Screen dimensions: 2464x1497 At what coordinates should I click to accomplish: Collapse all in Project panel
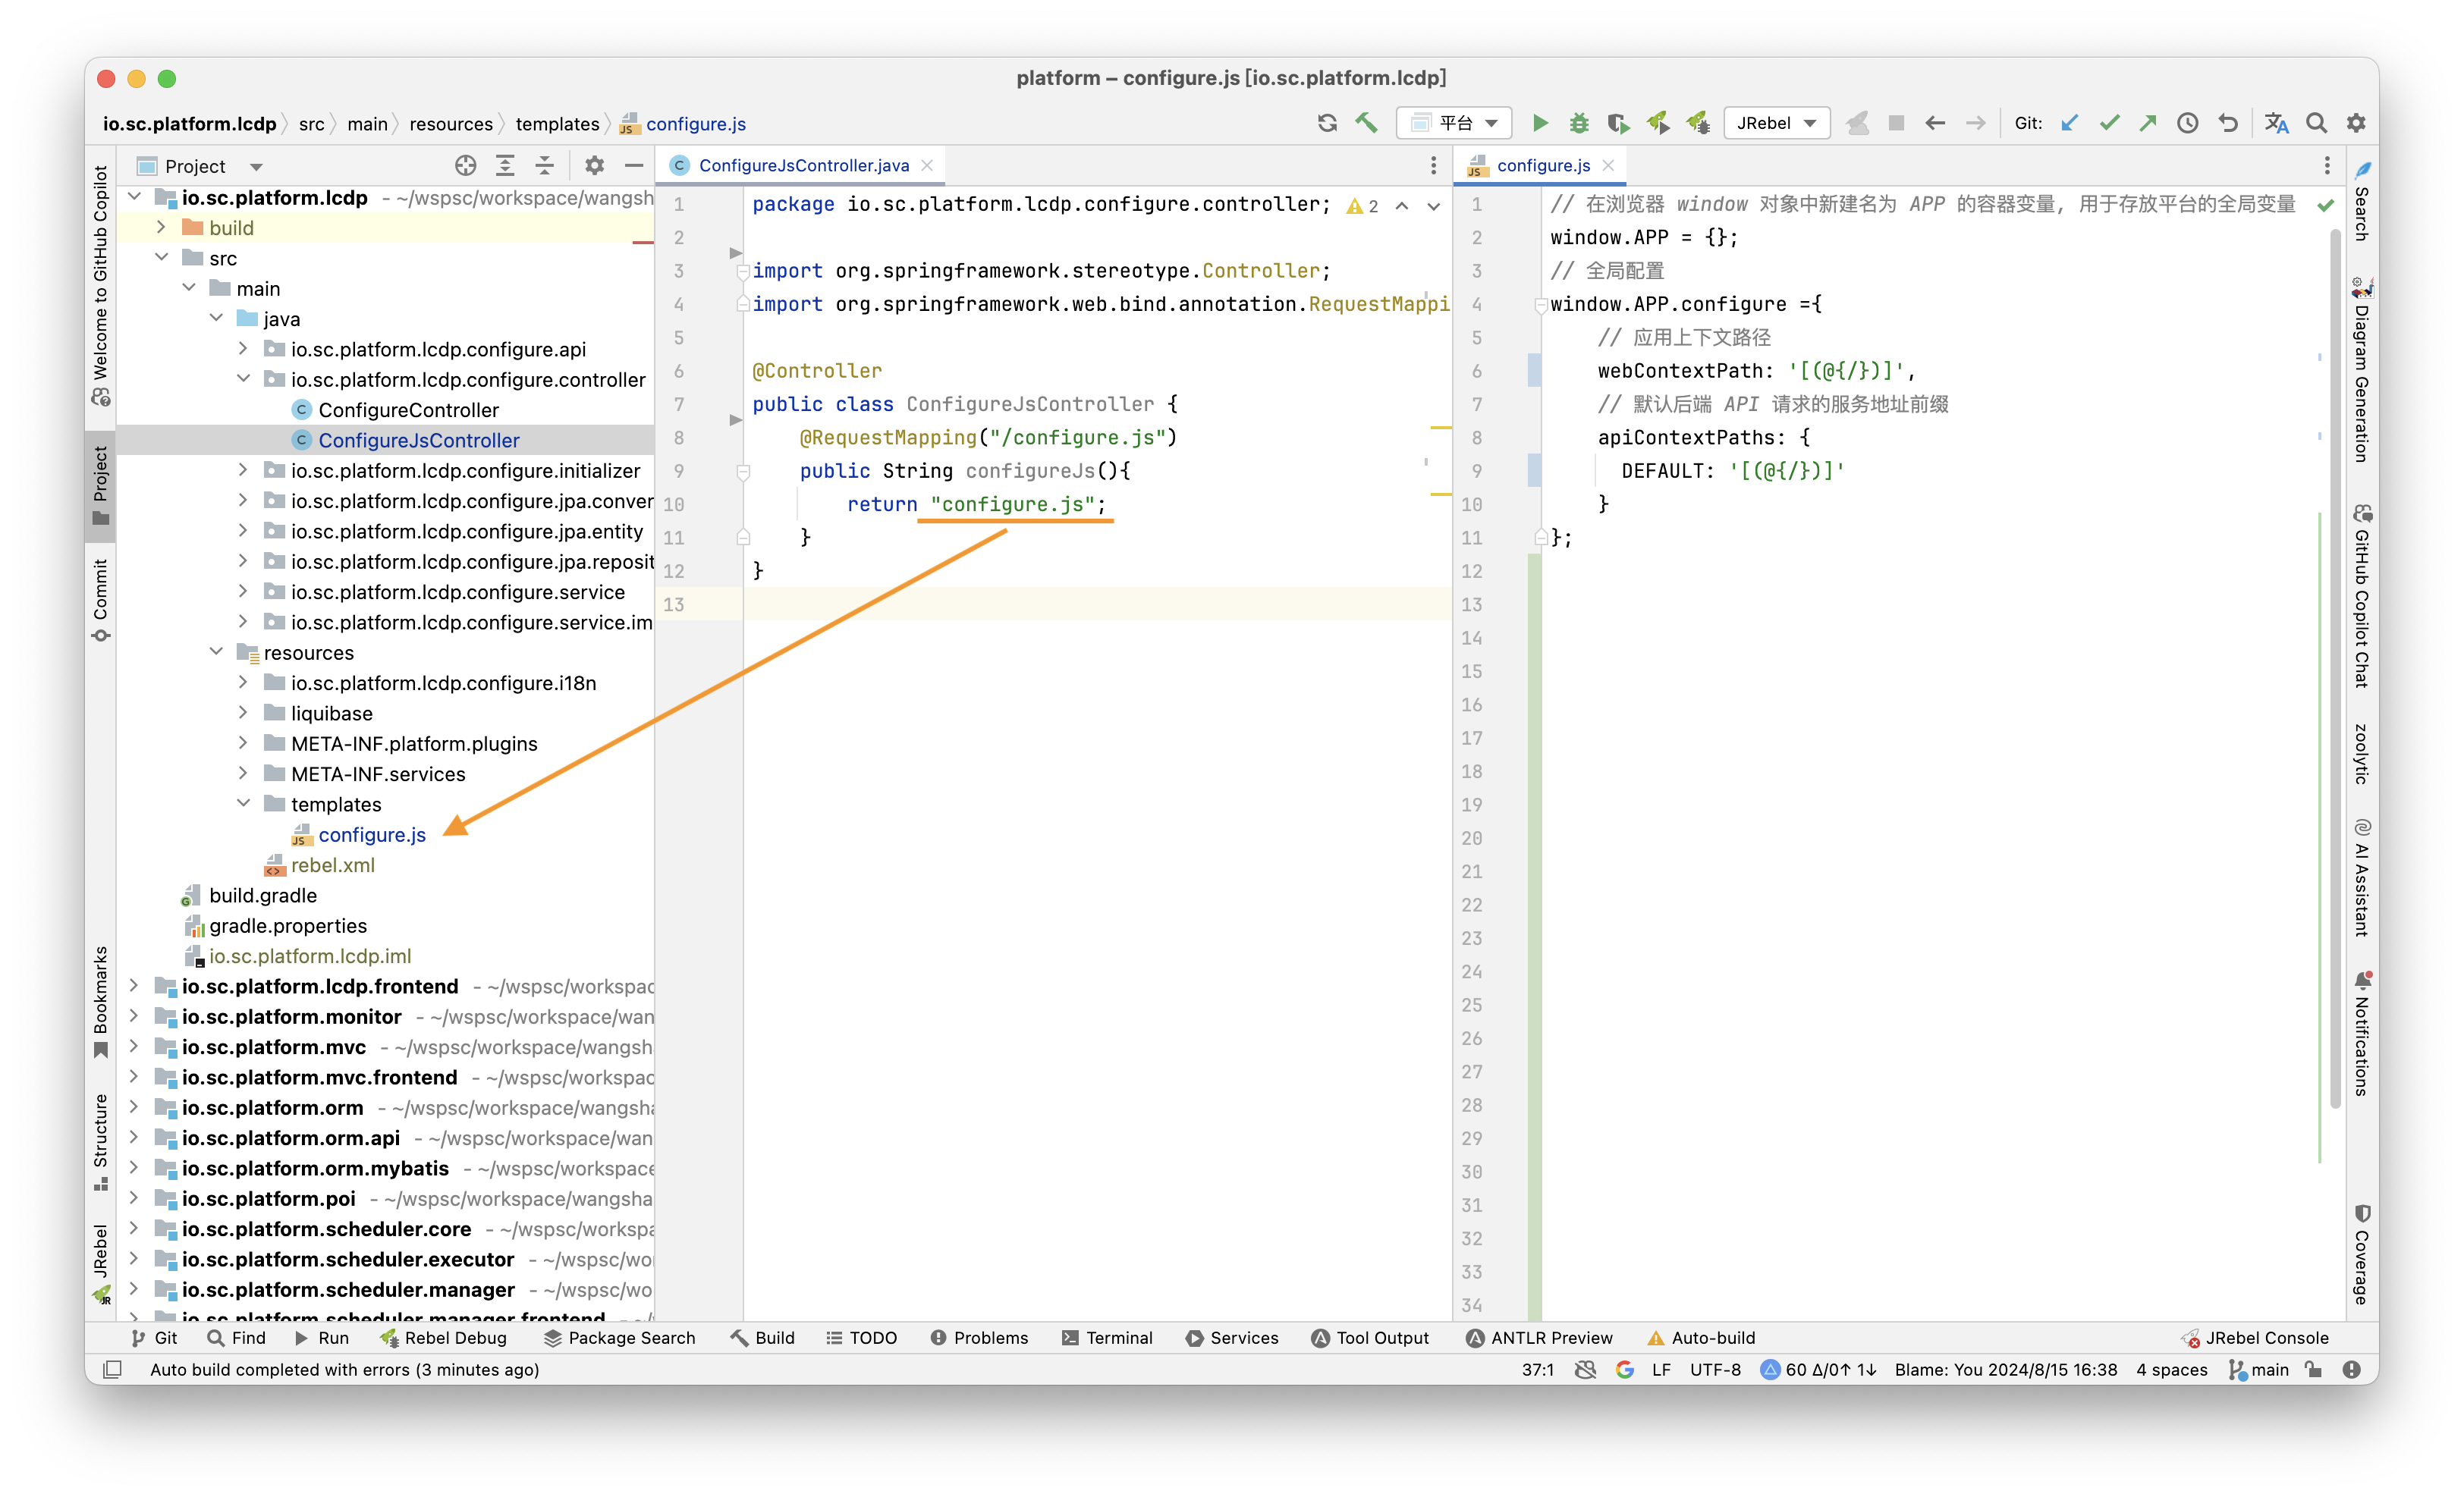544,166
